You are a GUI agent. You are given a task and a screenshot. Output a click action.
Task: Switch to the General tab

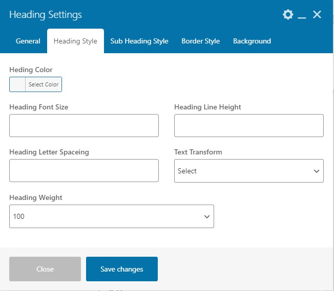pyautogui.click(x=28, y=41)
